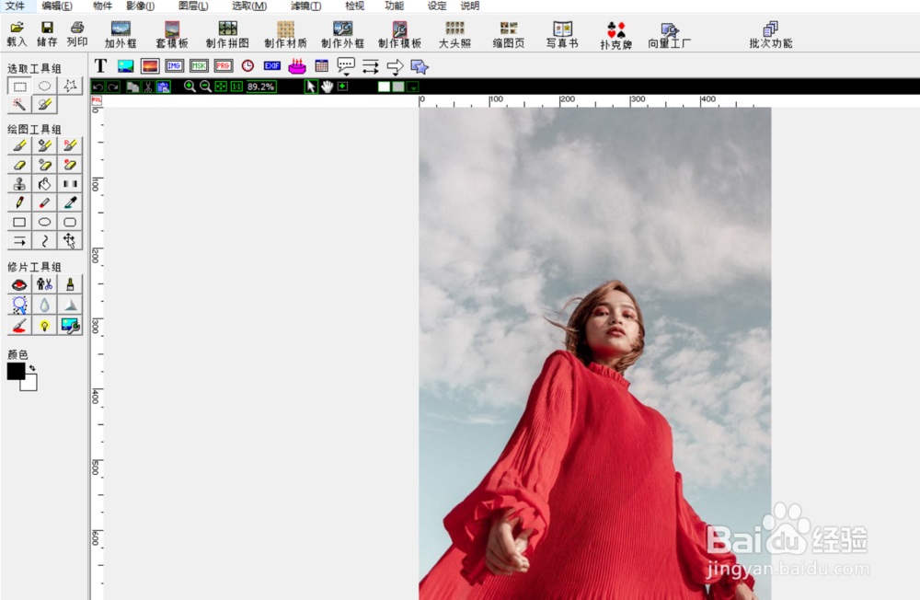Screen dimensions: 920x600
Task: Select the pencil tool
Action: coord(19,203)
